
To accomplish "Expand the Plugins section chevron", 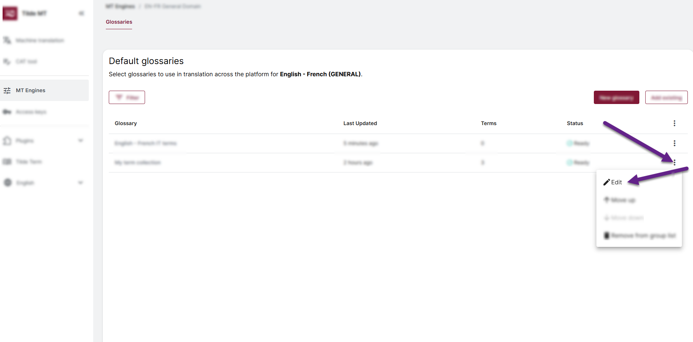I will click(x=81, y=141).
